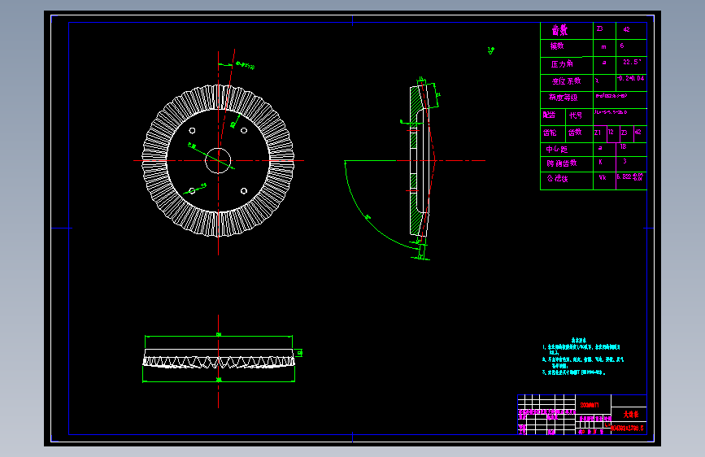Viewport: 705px width, 457px height.
Task: Select the hatched cross-section of the gear
Action: (x=415, y=160)
